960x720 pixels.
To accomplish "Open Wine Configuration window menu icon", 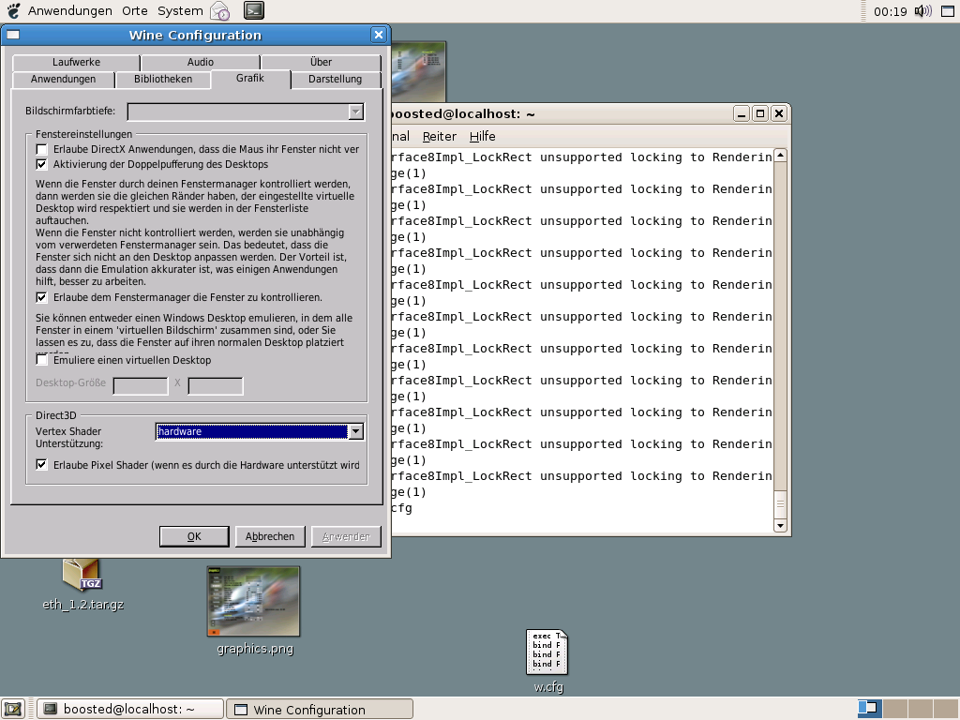I will coord(13,35).
